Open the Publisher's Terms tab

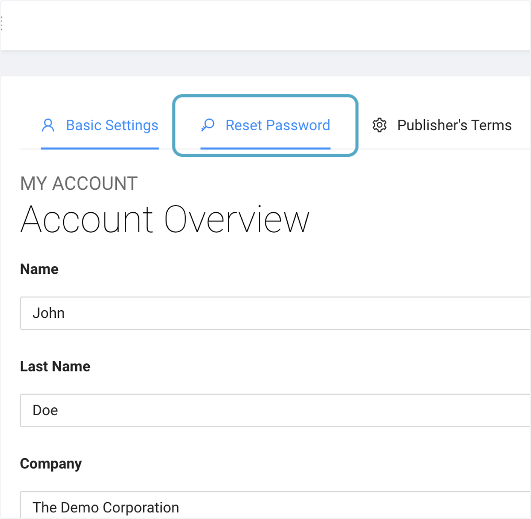(442, 125)
